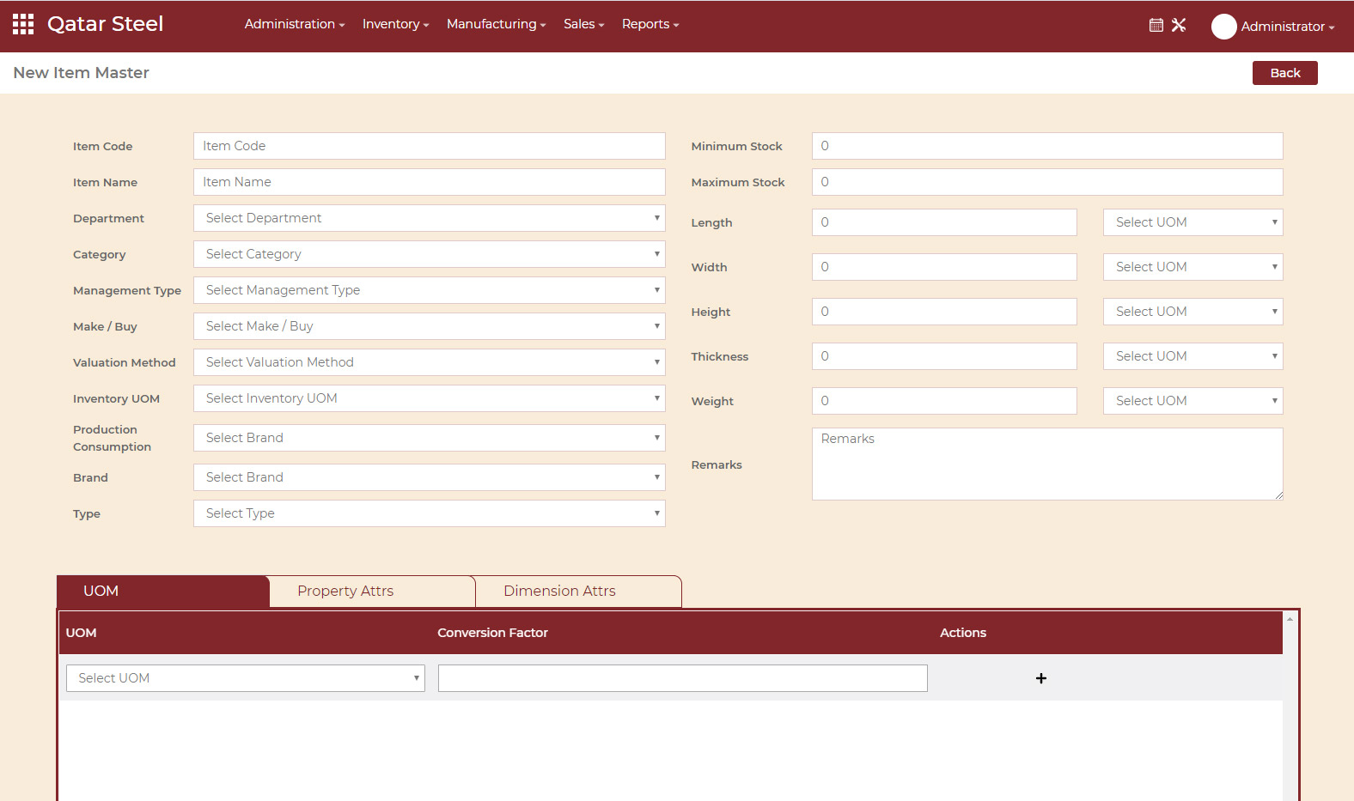Open the Sales menu
Screen dimensions: 1354x801
click(x=583, y=24)
